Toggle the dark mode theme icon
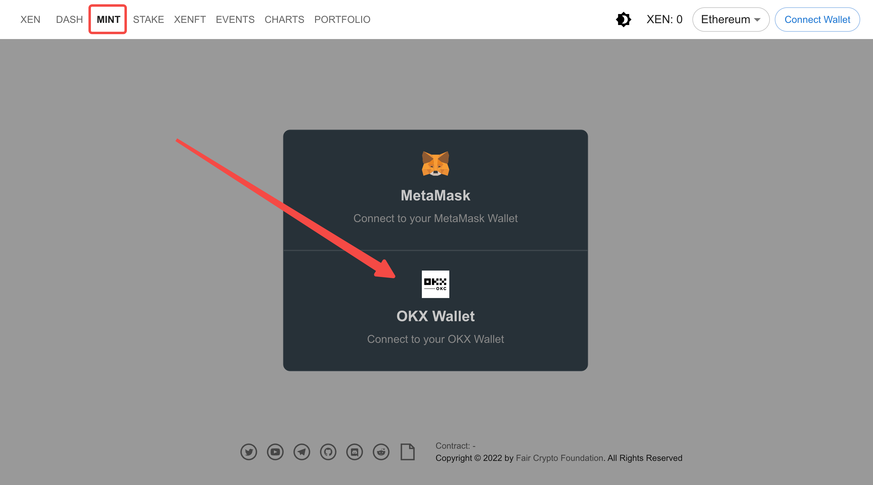 click(x=623, y=19)
